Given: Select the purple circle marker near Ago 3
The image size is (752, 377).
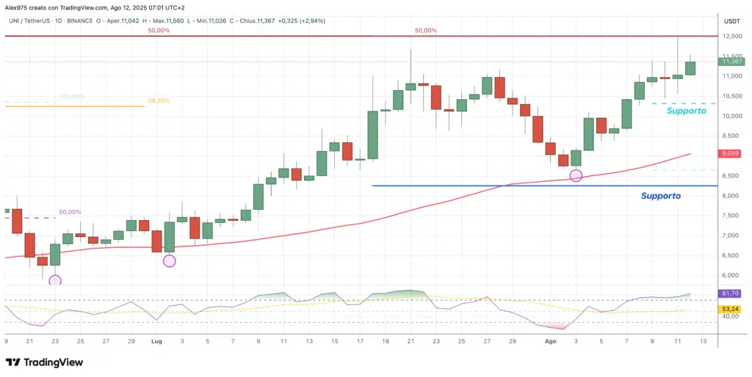Looking at the screenshot, I should point(576,175).
